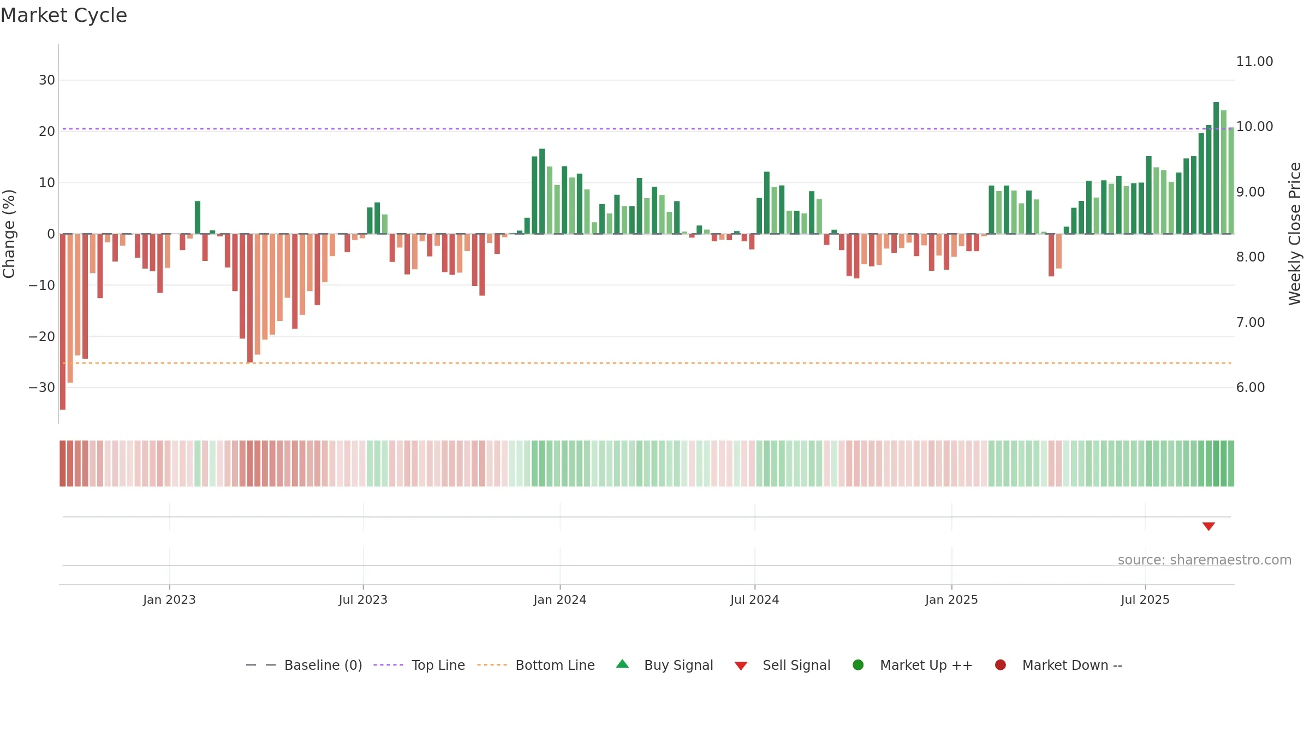
Task: Toggle the Top Line legend label
Action: (438, 665)
